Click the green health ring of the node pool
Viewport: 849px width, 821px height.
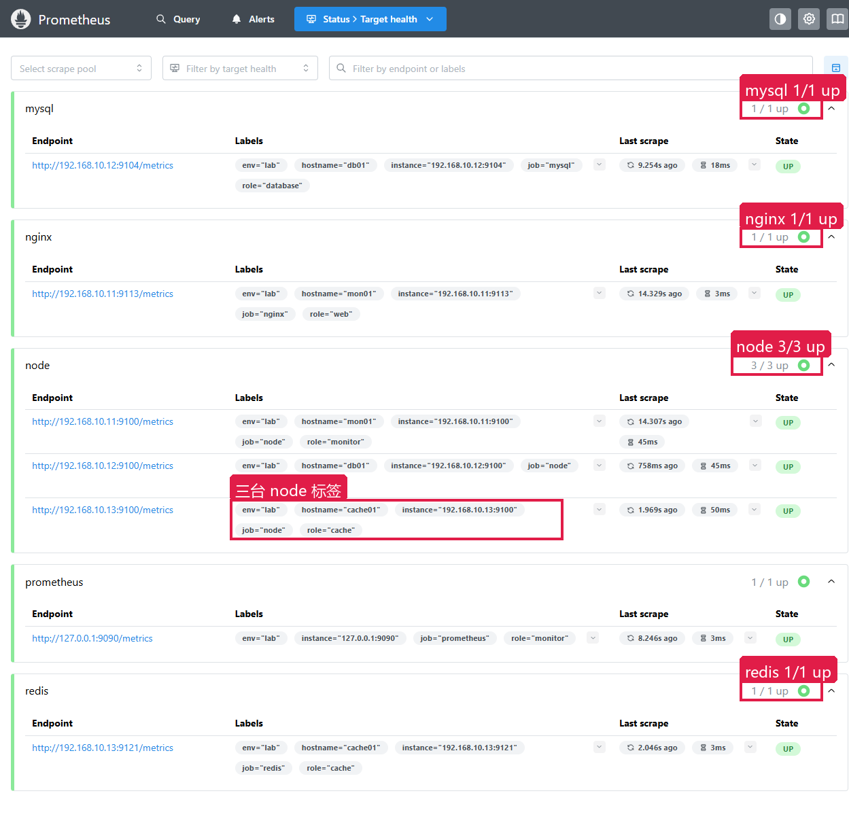click(x=804, y=366)
